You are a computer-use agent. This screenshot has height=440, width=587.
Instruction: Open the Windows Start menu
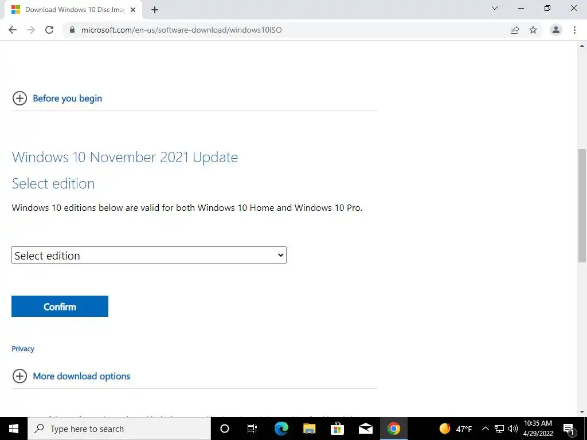(14, 429)
